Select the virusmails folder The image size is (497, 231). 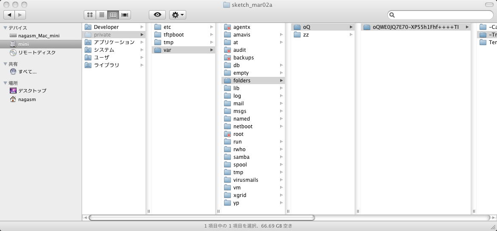pos(253,180)
